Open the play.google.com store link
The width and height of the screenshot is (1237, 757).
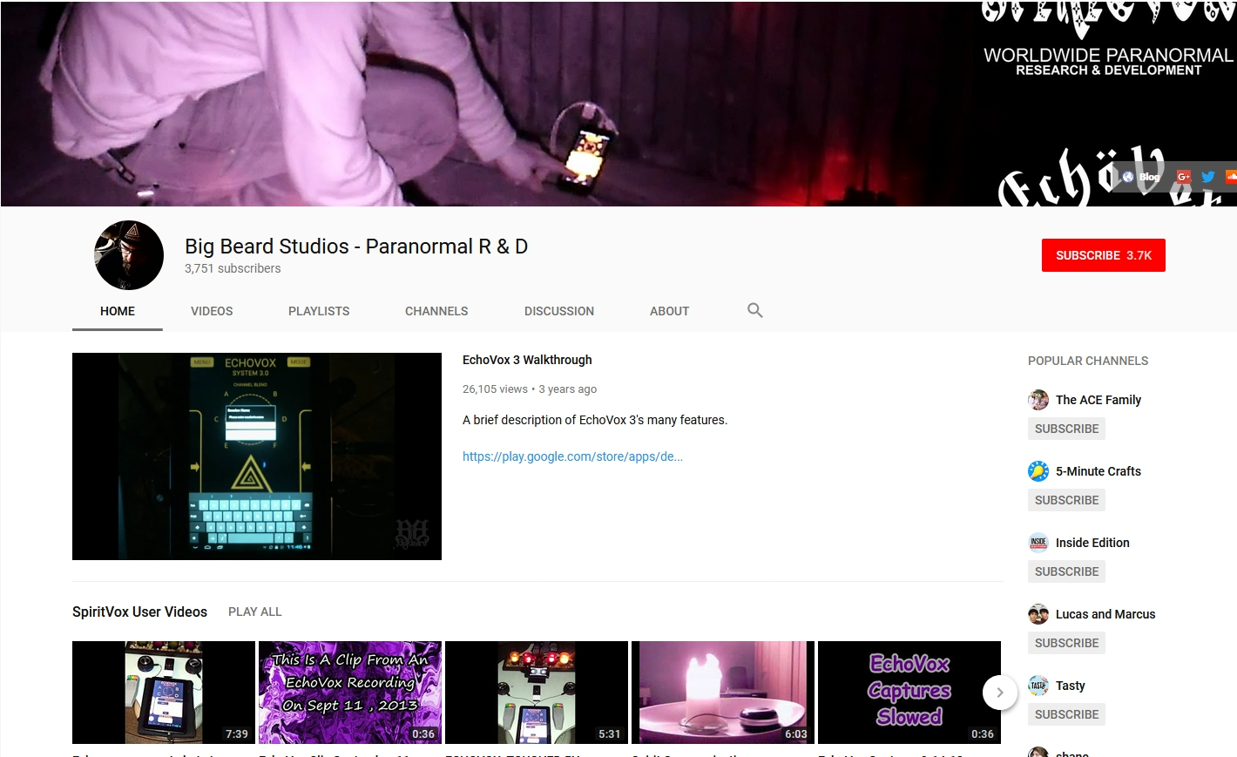(x=572, y=456)
